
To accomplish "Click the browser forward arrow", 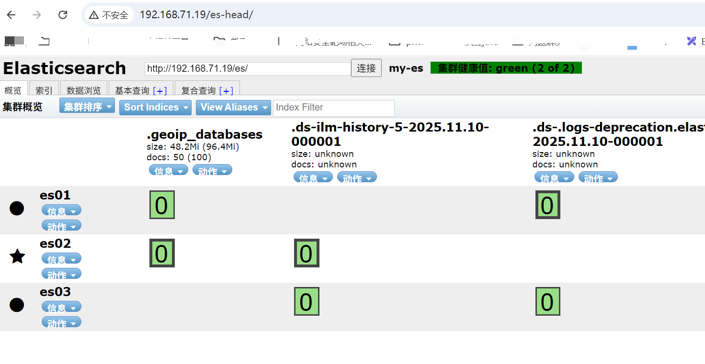I will click(37, 15).
